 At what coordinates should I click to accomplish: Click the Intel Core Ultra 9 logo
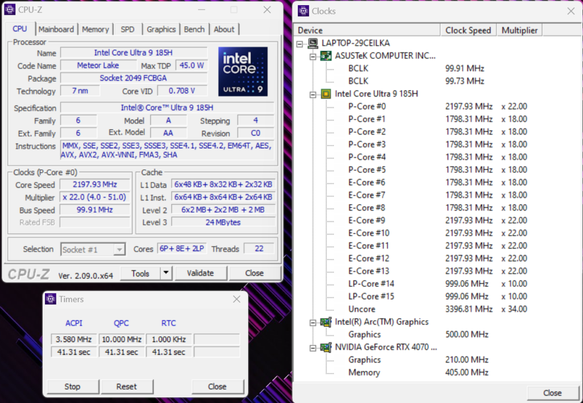point(243,71)
